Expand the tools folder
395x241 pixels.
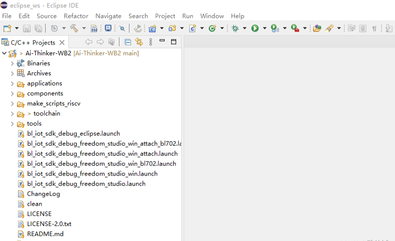[x=12, y=124]
